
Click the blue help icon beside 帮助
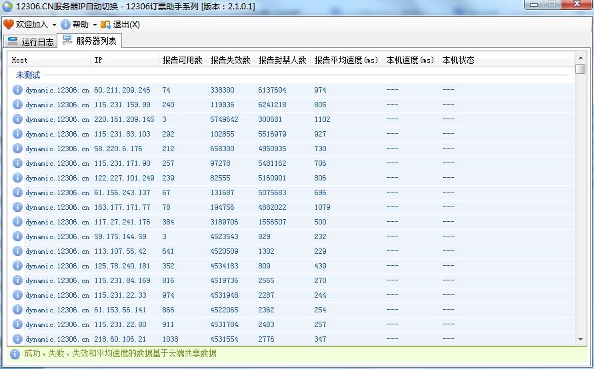click(x=65, y=25)
